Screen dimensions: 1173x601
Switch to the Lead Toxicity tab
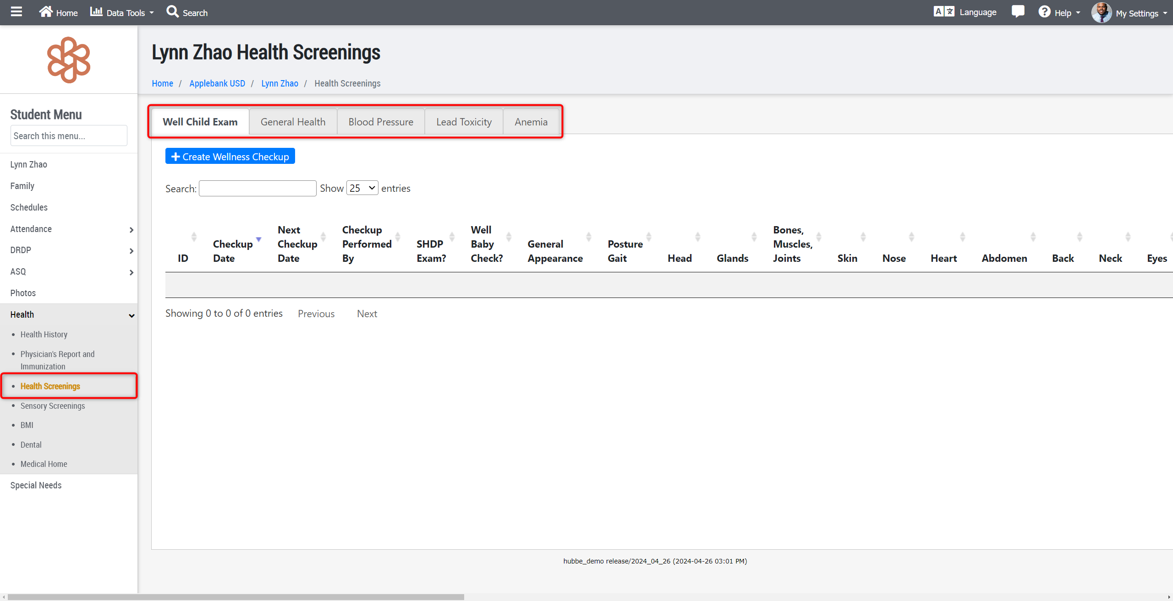pos(464,122)
